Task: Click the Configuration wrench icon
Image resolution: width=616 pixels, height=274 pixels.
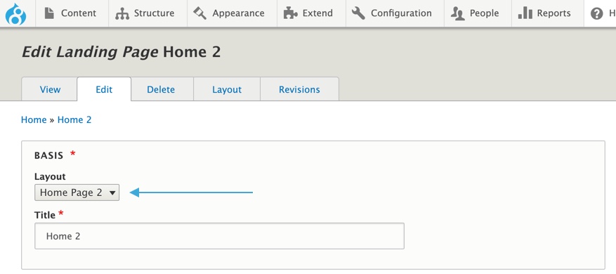Action: 358,13
